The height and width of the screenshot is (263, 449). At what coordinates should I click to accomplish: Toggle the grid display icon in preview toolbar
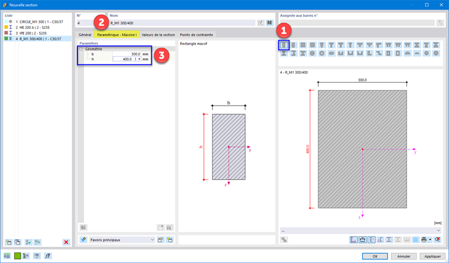click(415, 239)
